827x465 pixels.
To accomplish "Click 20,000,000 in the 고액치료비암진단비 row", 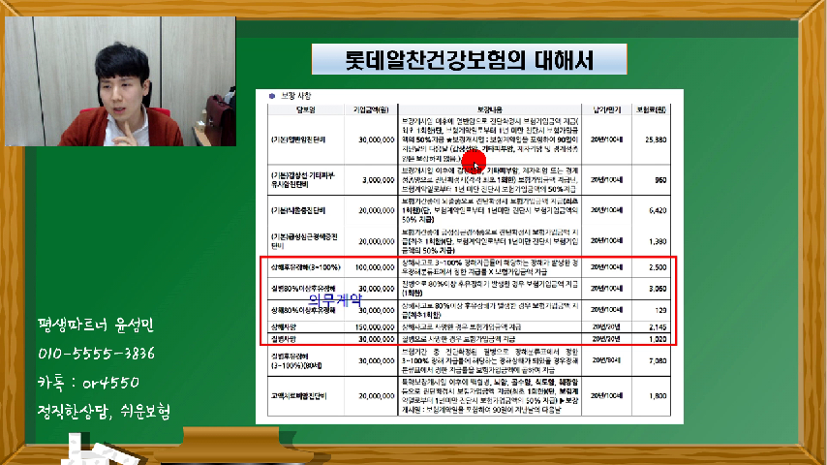I will pyautogui.click(x=377, y=396).
